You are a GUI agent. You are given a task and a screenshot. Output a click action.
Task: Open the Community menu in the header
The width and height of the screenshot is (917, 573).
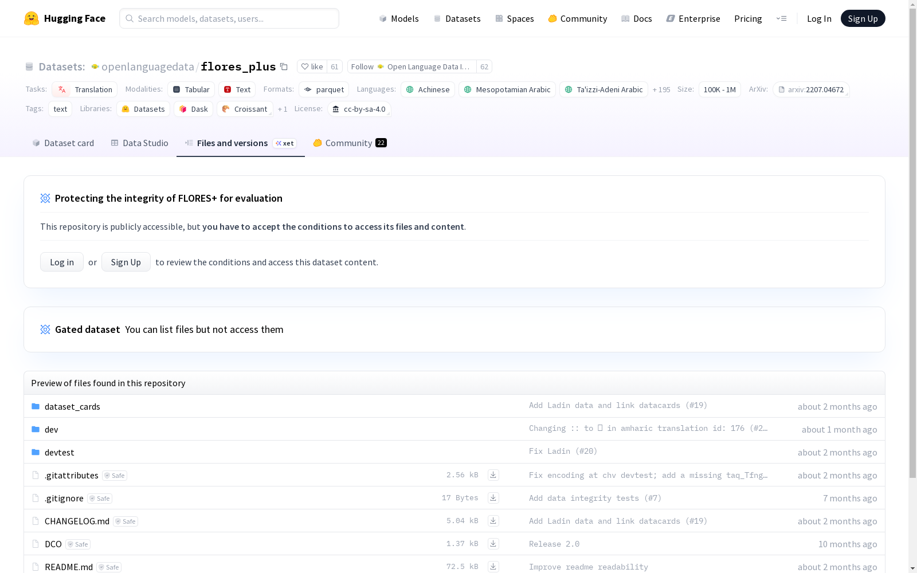pyautogui.click(x=578, y=18)
